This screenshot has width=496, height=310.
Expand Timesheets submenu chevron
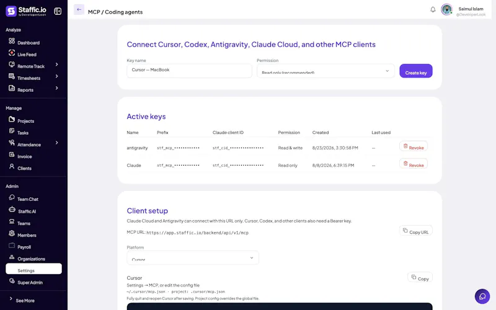click(x=56, y=76)
